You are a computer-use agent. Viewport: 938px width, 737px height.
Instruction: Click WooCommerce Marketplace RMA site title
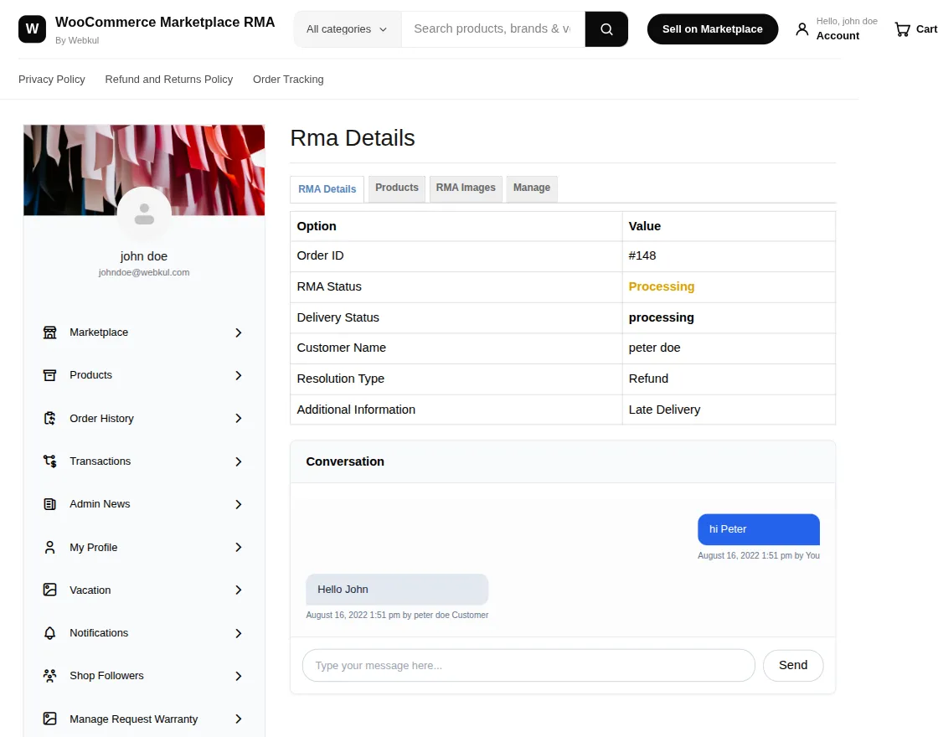(165, 22)
